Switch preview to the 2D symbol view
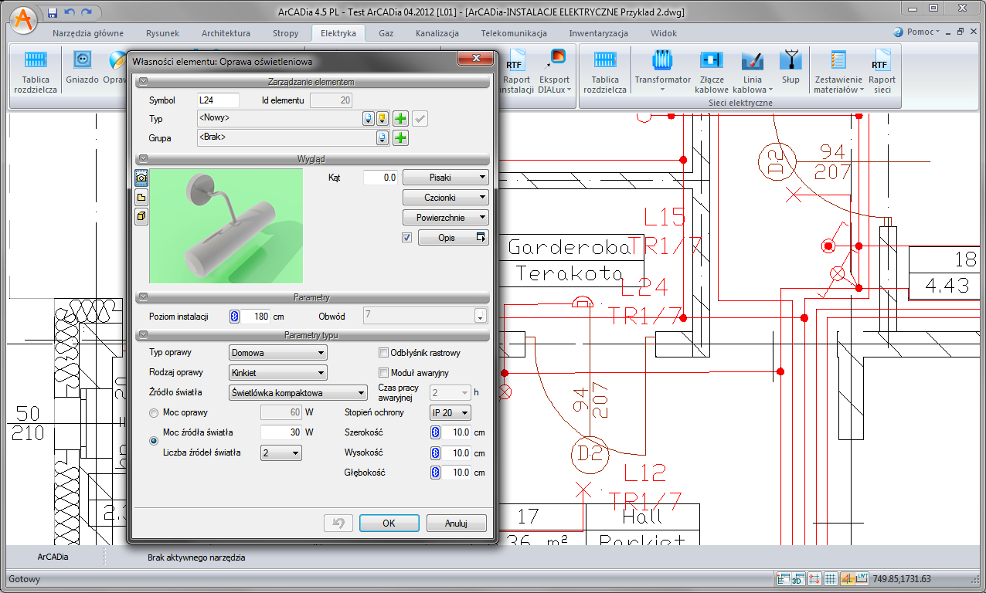The width and height of the screenshot is (986, 593). coord(141,197)
